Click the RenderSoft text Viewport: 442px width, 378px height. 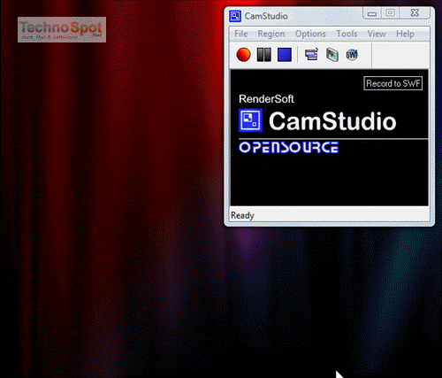[x=266, y=99]
